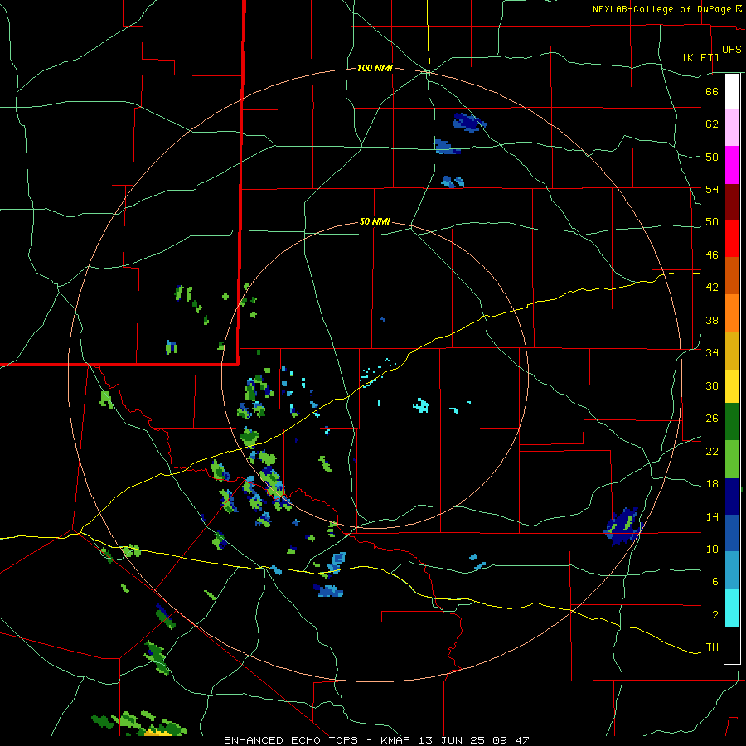Select the magenta legend color block
The width and height of the screenshot is (746, 746).
tap(732, 165)
